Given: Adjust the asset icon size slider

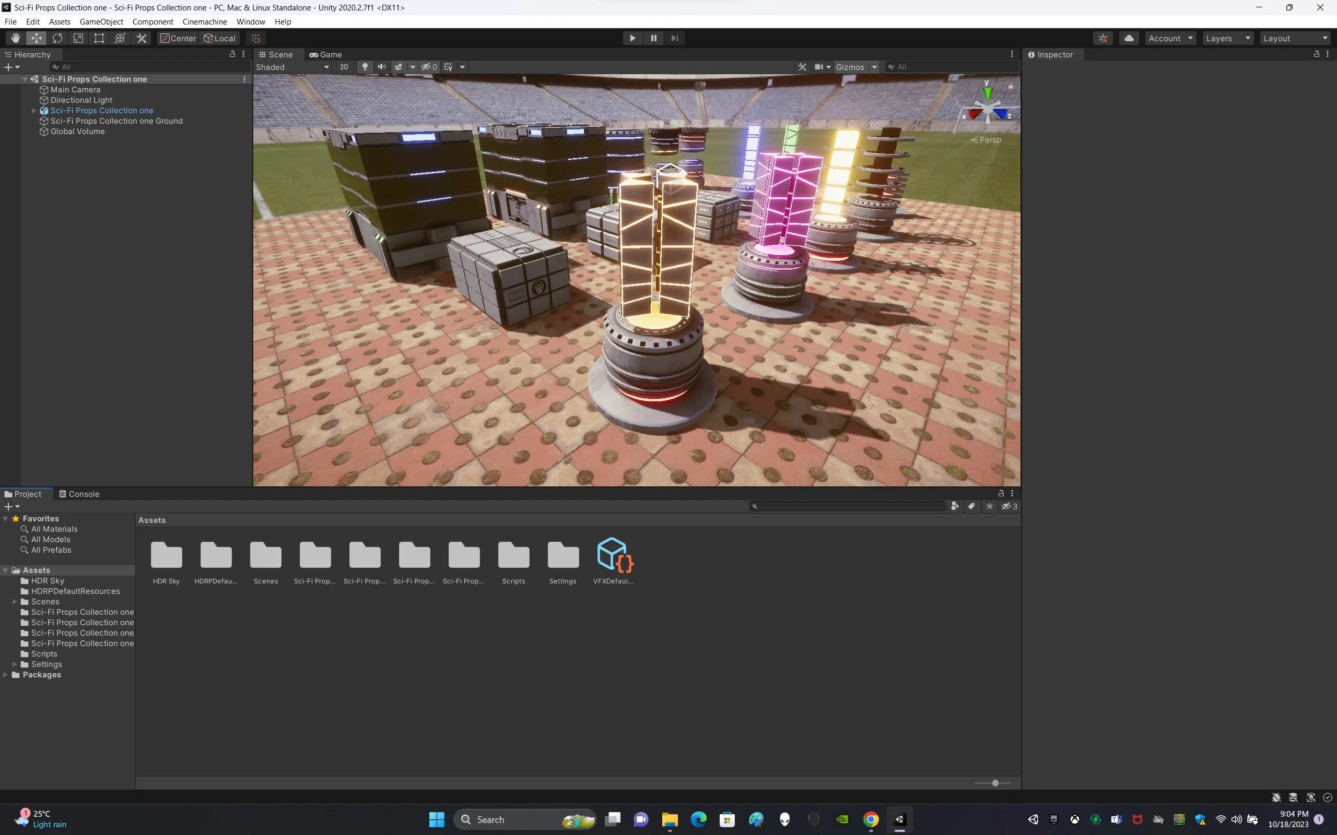Looking at the screenshot, I should pos(995,783).
